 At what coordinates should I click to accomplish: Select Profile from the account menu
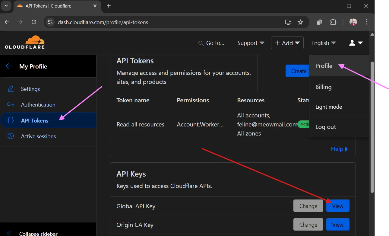tap(324, 66)
